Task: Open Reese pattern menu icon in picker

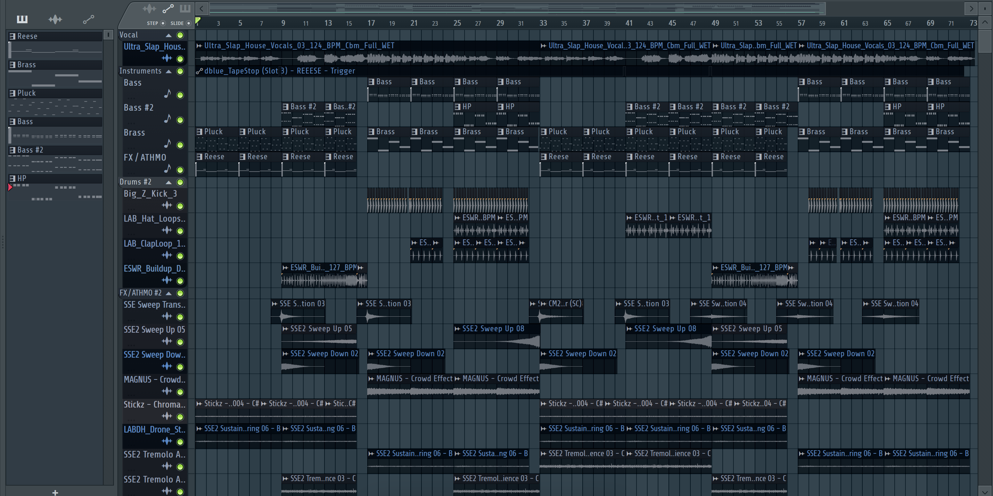Action: (x=12, y=36)
